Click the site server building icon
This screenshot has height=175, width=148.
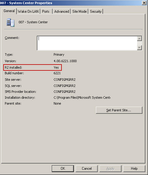11,23
